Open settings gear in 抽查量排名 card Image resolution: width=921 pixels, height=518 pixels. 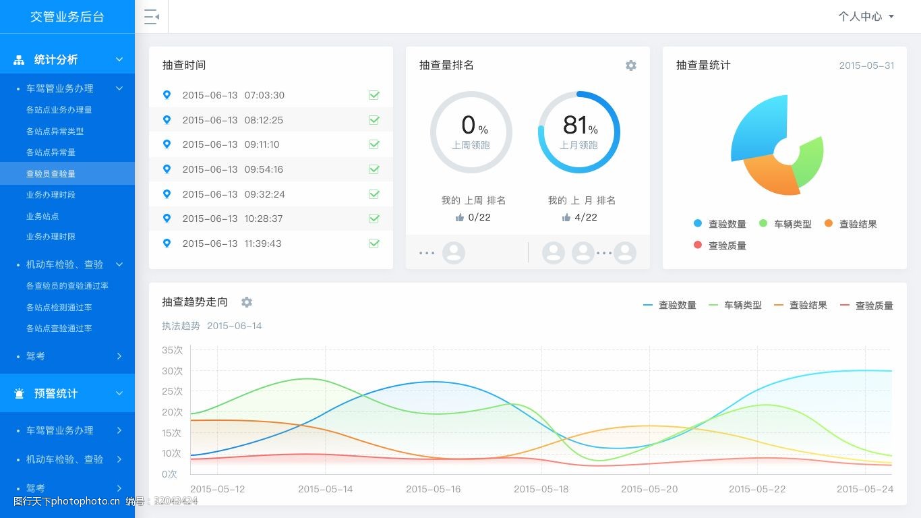click(x=630, y=65)
